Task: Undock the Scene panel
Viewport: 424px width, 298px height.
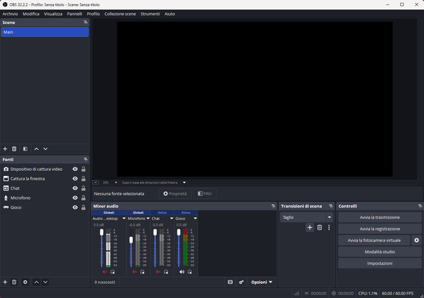Action: click(x=85, y=22)
